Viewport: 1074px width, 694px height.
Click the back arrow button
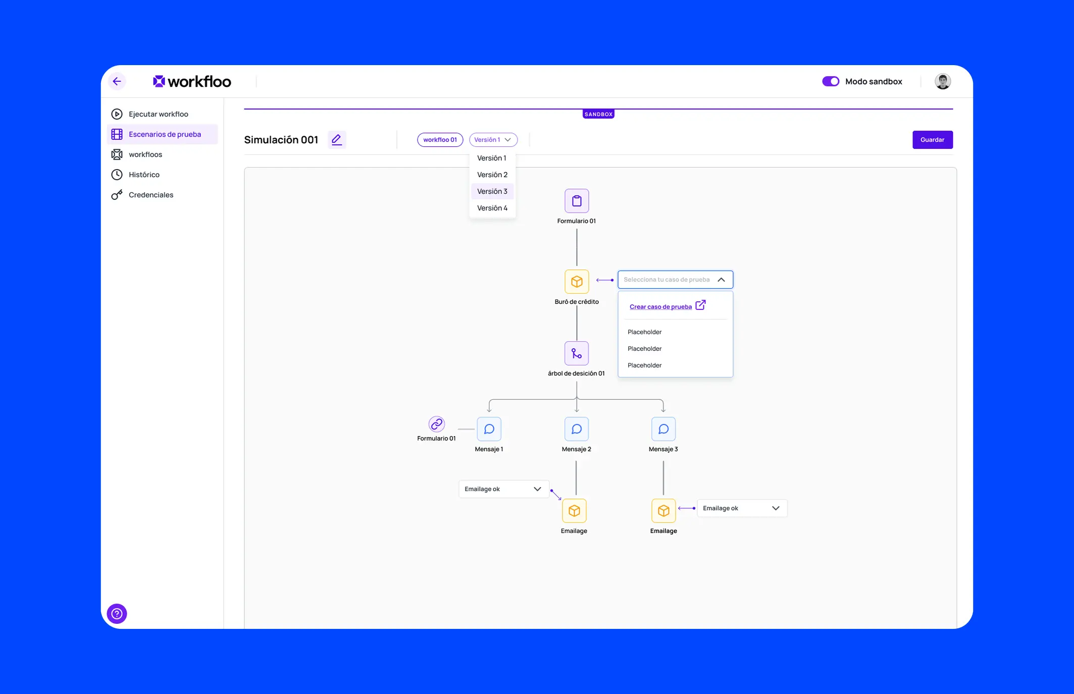117,81
